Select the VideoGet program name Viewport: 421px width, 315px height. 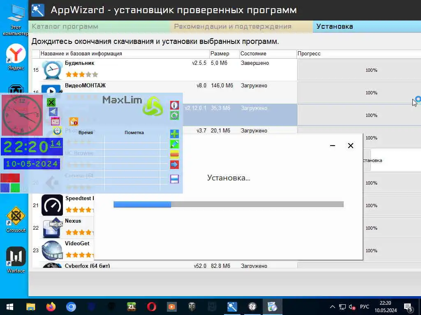click(x=77, y=244)
